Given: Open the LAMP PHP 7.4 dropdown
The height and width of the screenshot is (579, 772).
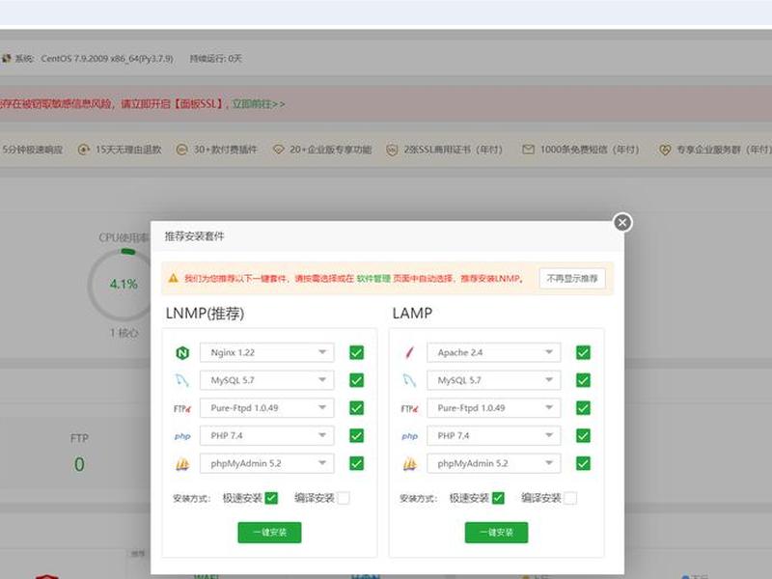Looking at the screenshot, I should pyautogui.click(x=494, y=436).
